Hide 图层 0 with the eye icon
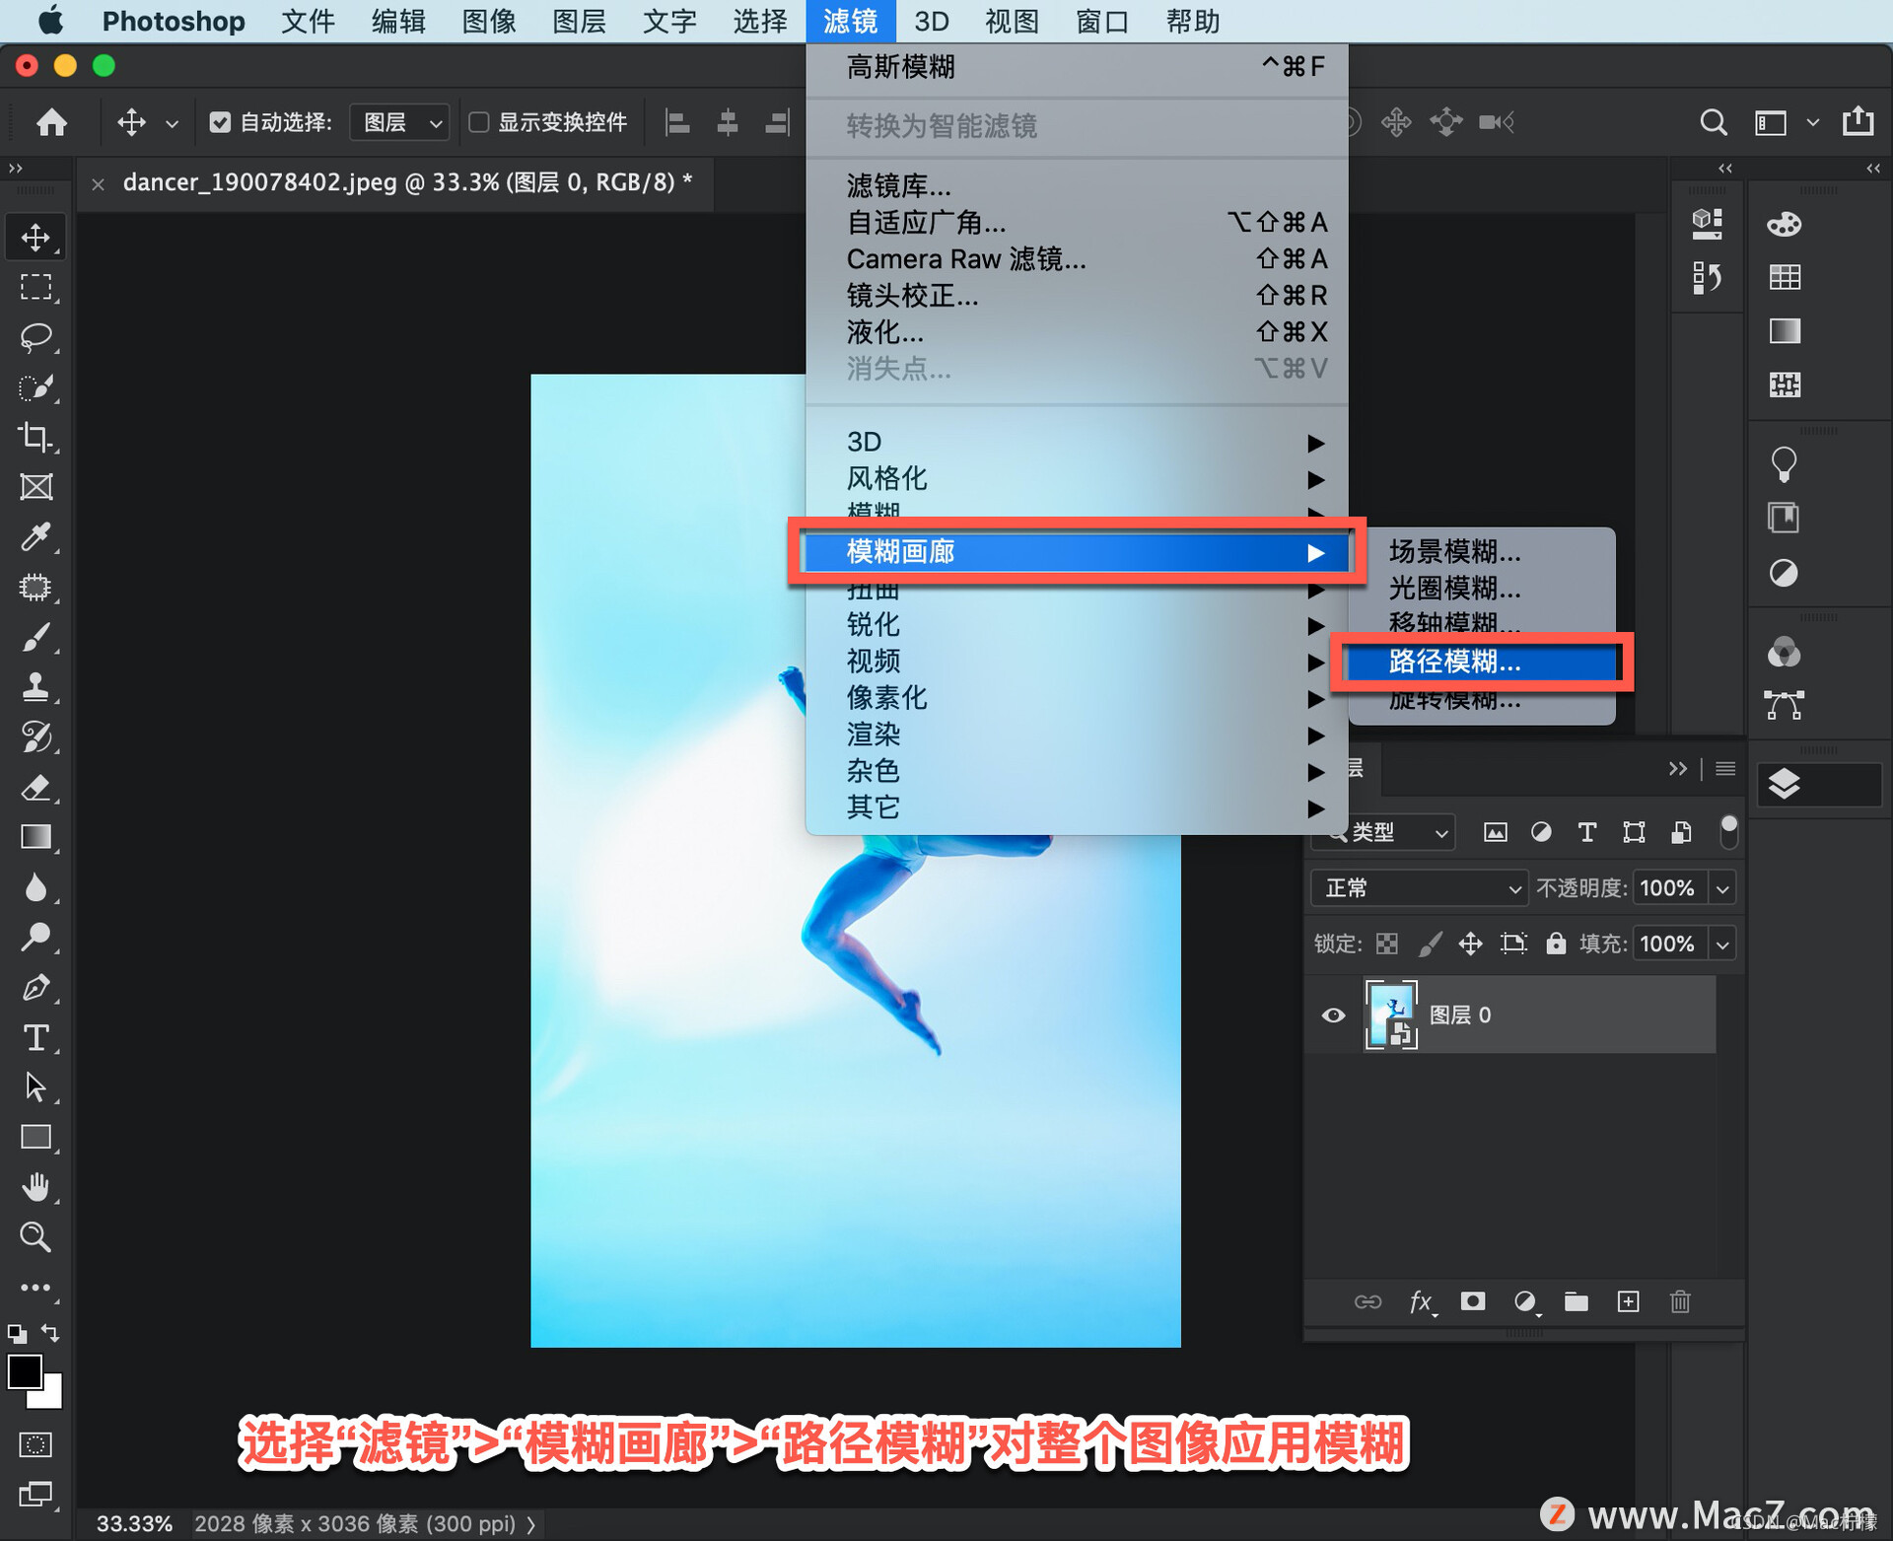The width and height of the screenshot is (1893, 1541). [x=1333, y=1015]
